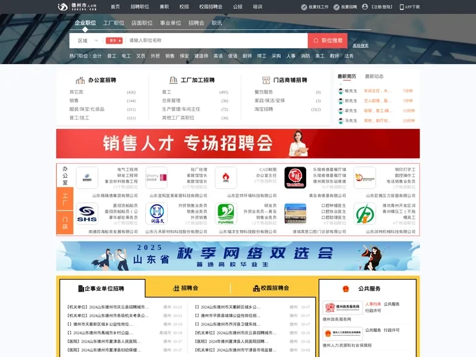
Task: Click the magnifier icon in 职位搜索 button
Action: pos(316,40)
